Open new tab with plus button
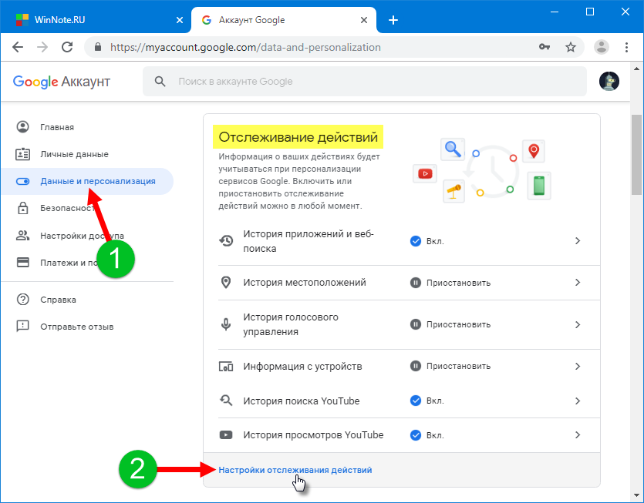 [393, 20]
